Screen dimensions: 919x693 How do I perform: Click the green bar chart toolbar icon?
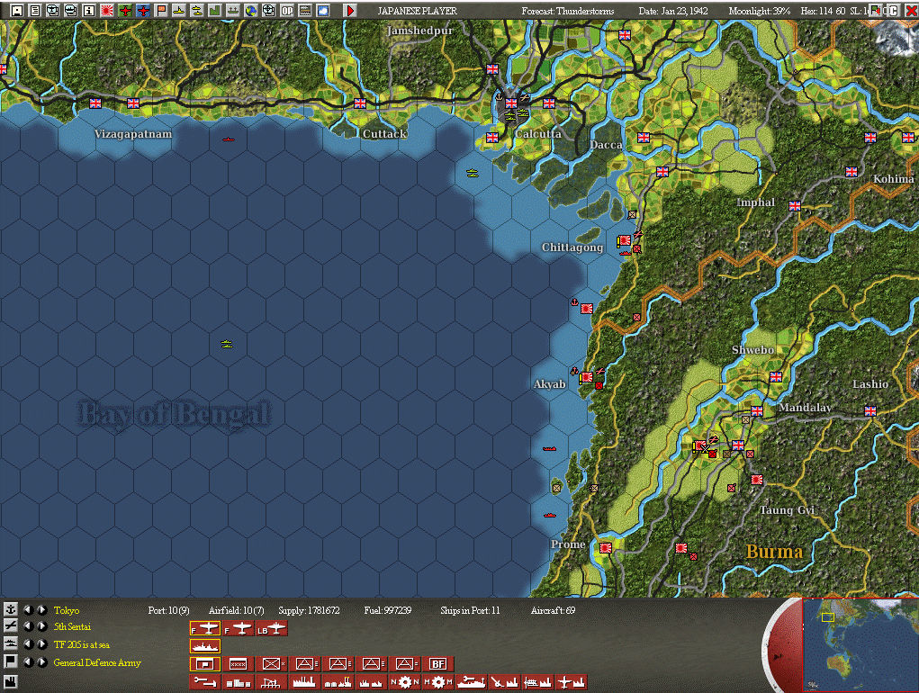(215, 10)
